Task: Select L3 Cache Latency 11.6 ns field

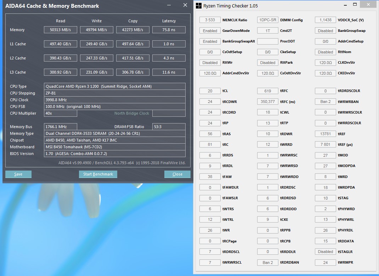Action: 169,72
